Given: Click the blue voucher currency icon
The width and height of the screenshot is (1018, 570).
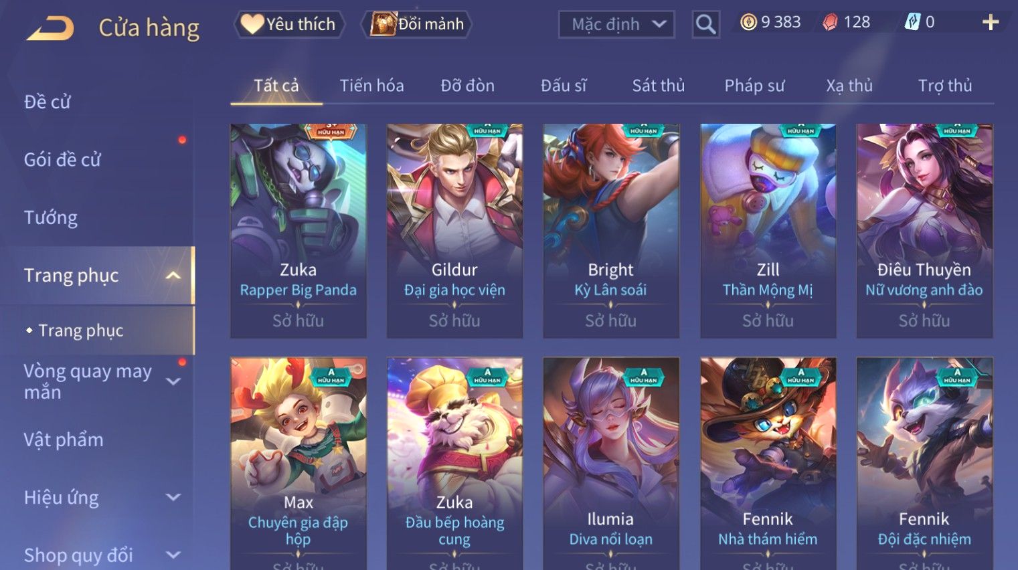Looking at the screenshot, I should click(x=913, y=22).
